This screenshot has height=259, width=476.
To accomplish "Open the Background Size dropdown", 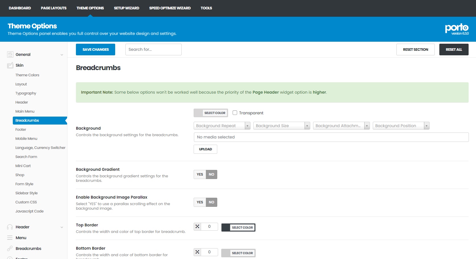I will pyautogui.click(x=282, y=126).
